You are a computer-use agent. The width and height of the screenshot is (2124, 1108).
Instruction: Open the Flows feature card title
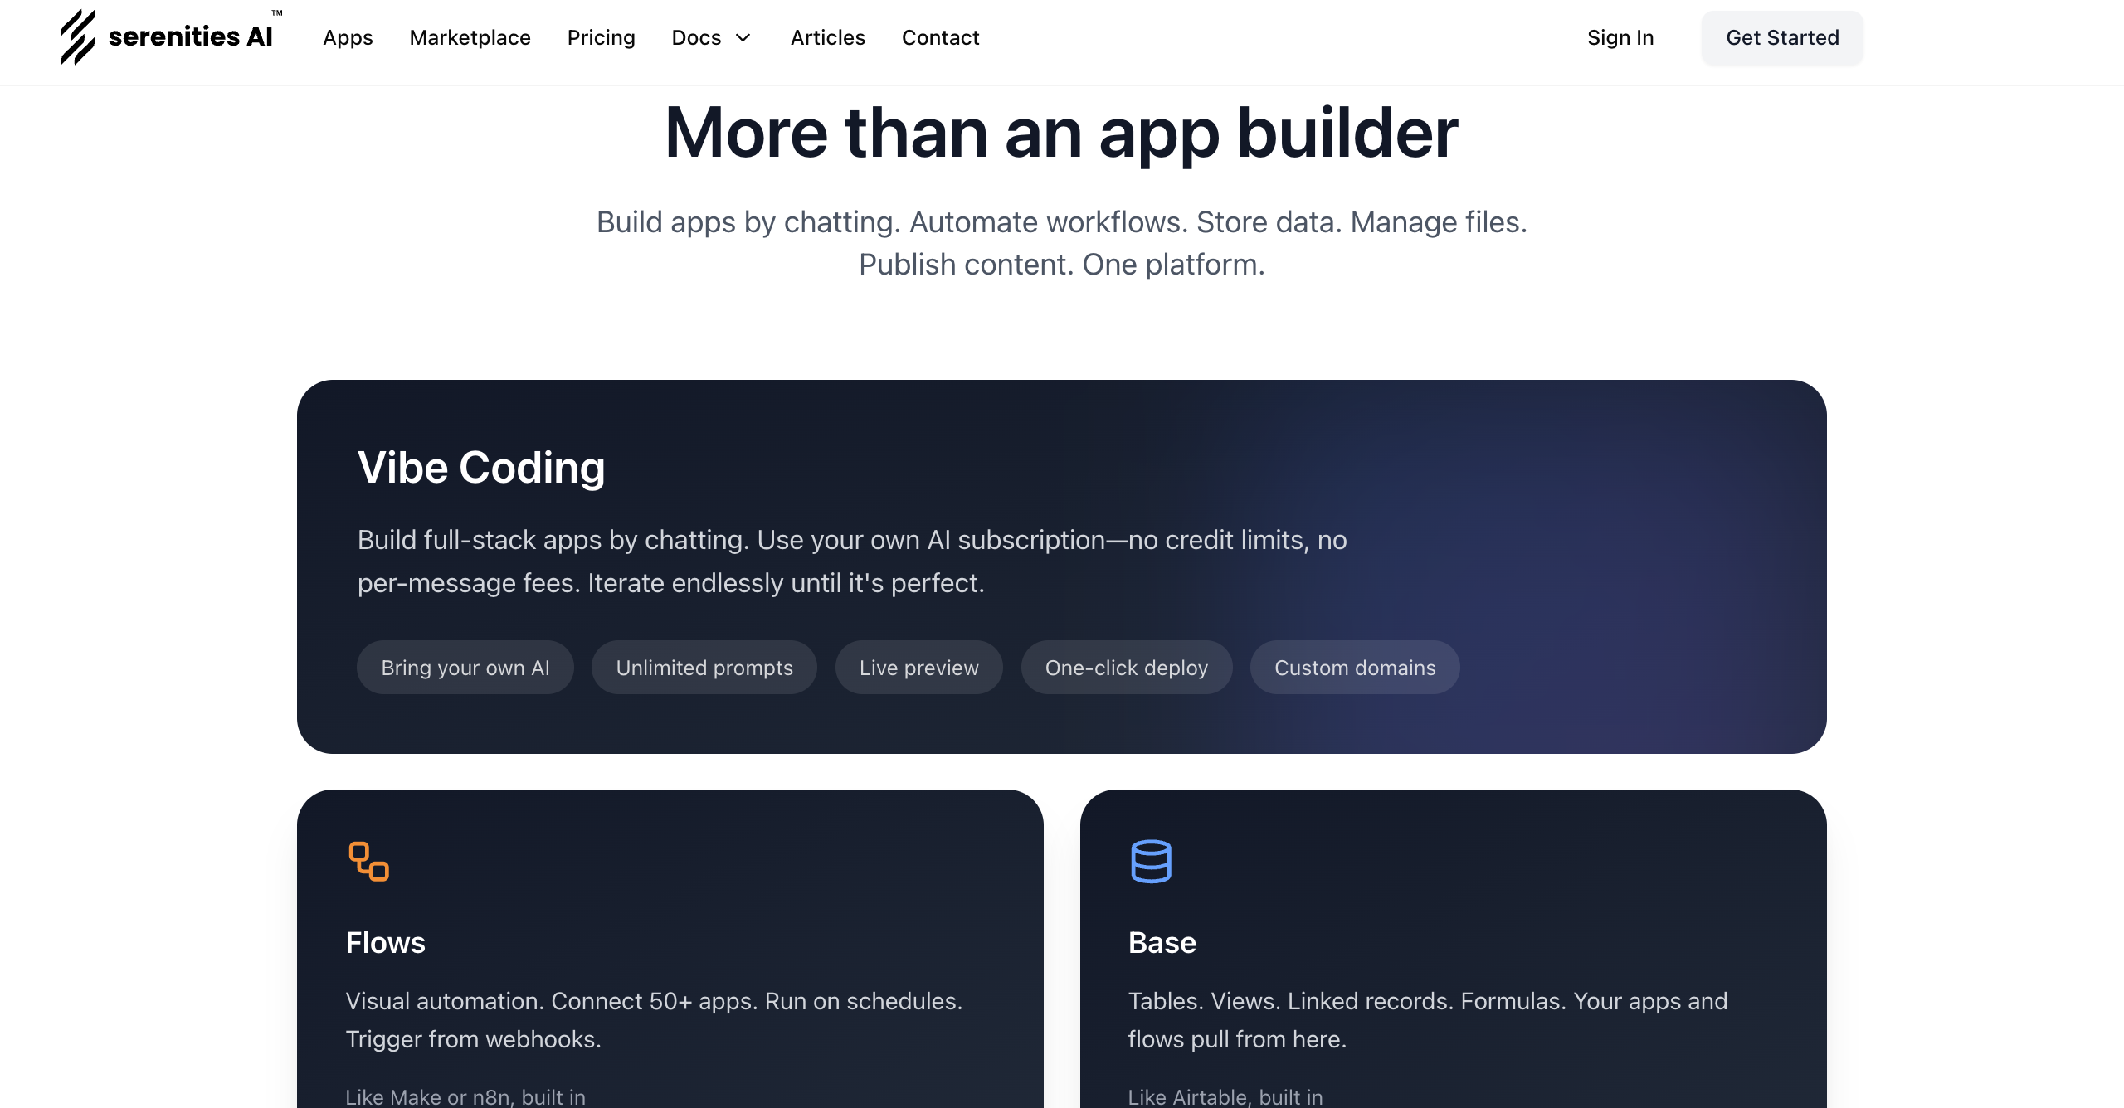tap(385, 943)
